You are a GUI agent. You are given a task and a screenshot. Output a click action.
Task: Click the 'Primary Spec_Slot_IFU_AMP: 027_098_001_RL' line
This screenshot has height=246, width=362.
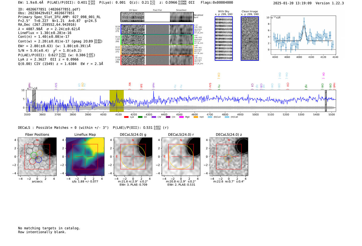click(59, 17)
